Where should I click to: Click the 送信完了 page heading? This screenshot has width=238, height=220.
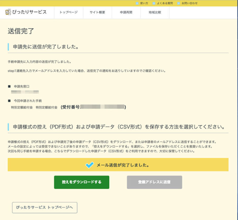click(21, 31)
